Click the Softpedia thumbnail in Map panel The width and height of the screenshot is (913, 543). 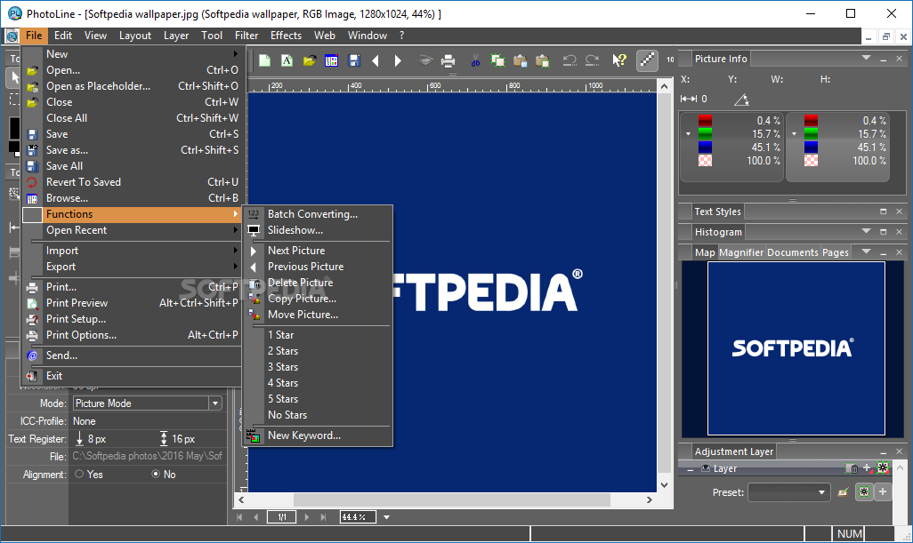pos(796,348)
